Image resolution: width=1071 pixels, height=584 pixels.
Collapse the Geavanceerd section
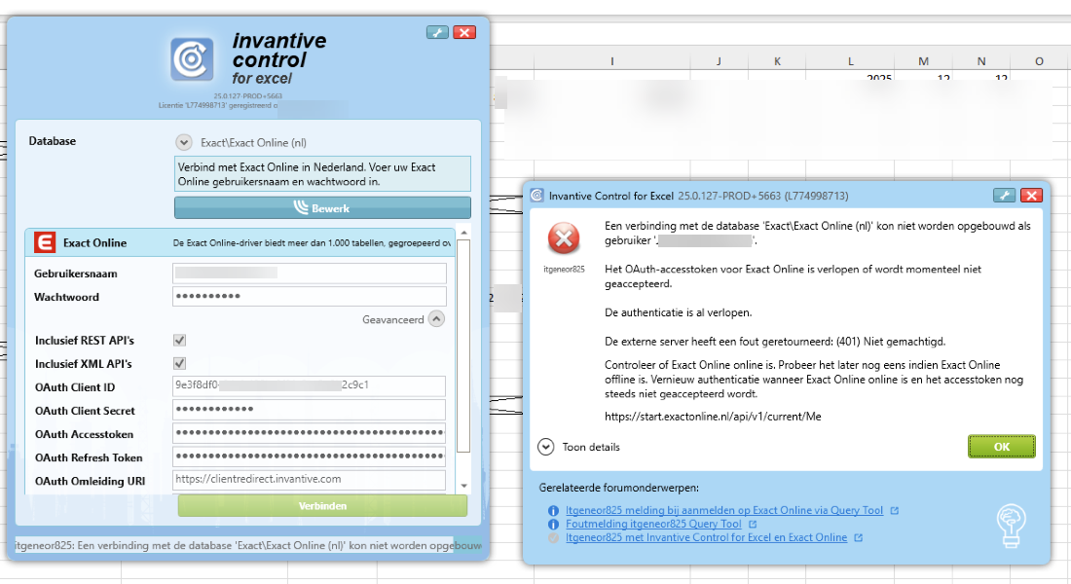436,318
